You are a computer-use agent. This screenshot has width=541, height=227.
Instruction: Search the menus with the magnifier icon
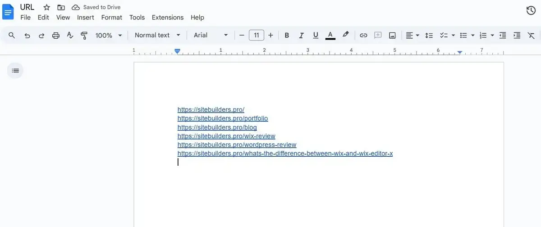pyautogui.click(x=12, y=35)
